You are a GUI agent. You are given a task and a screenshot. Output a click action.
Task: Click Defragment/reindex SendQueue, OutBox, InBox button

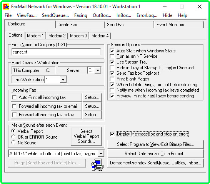pos(155,163)
